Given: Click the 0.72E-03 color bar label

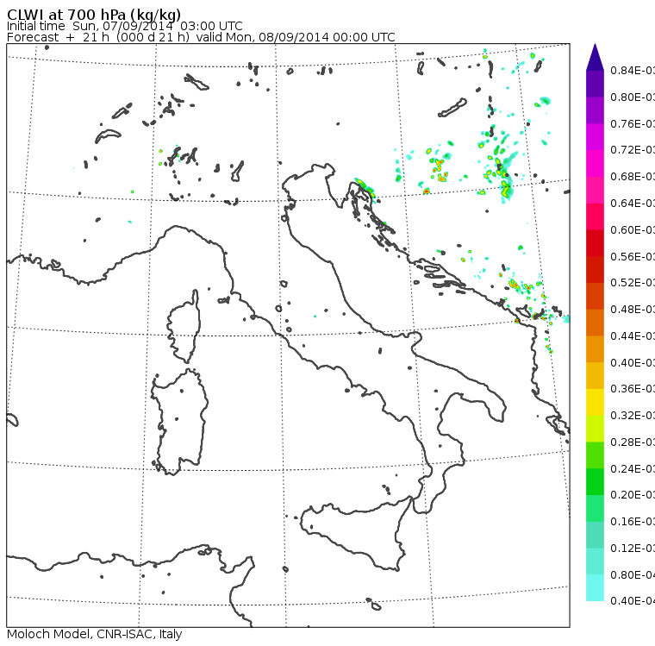Looking at the screenshot, I should [633, 150].
